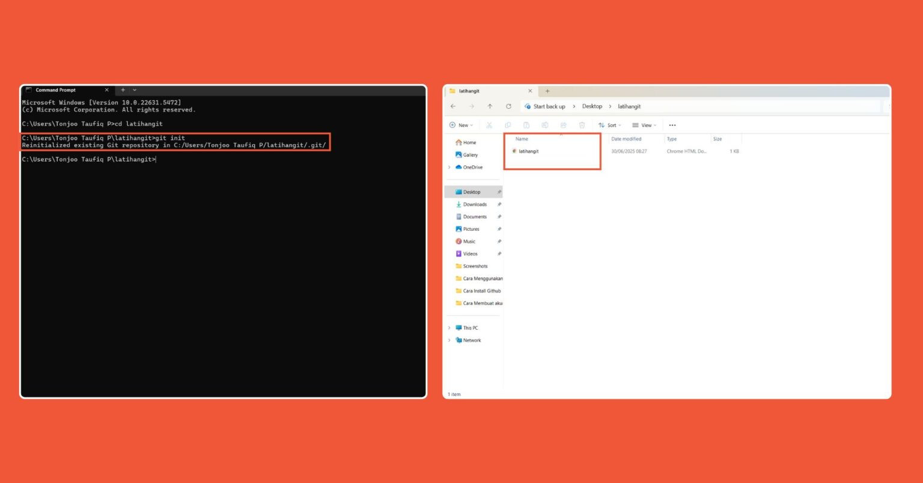Click the Delete (trash) icon in the toolbar
Viewport: 923px width, 483px height.
pos(582,125)
